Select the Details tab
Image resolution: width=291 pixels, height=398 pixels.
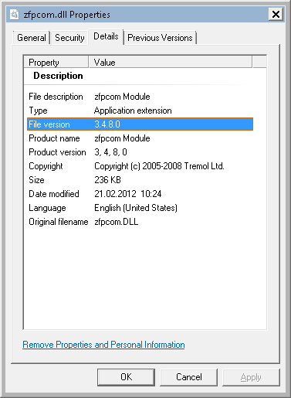click(106, 36)
